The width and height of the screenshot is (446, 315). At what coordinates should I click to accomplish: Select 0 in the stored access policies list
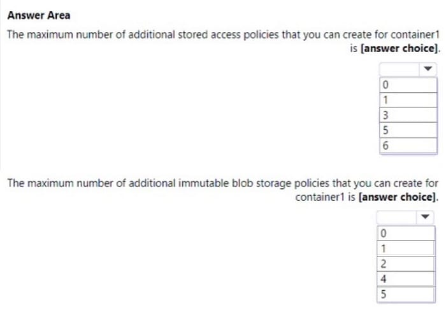pos(408,85)
